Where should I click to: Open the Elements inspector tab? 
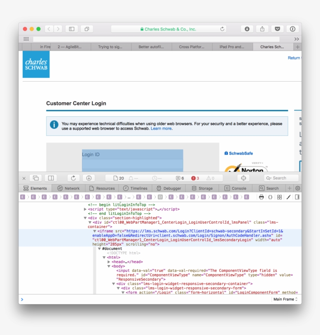[x=35, y=188]
